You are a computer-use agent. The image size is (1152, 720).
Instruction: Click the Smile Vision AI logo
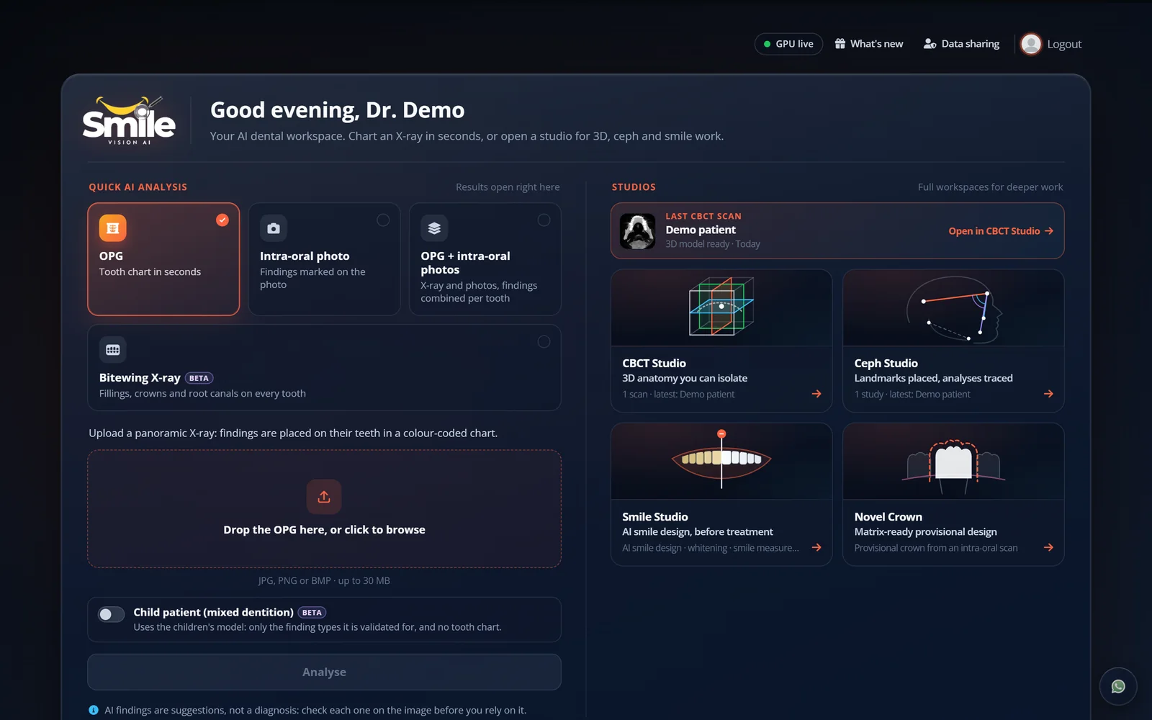pyautogui.click(x=129, y=120)
